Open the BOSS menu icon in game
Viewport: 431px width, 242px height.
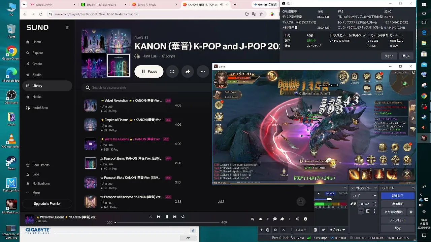click(367, 77)
